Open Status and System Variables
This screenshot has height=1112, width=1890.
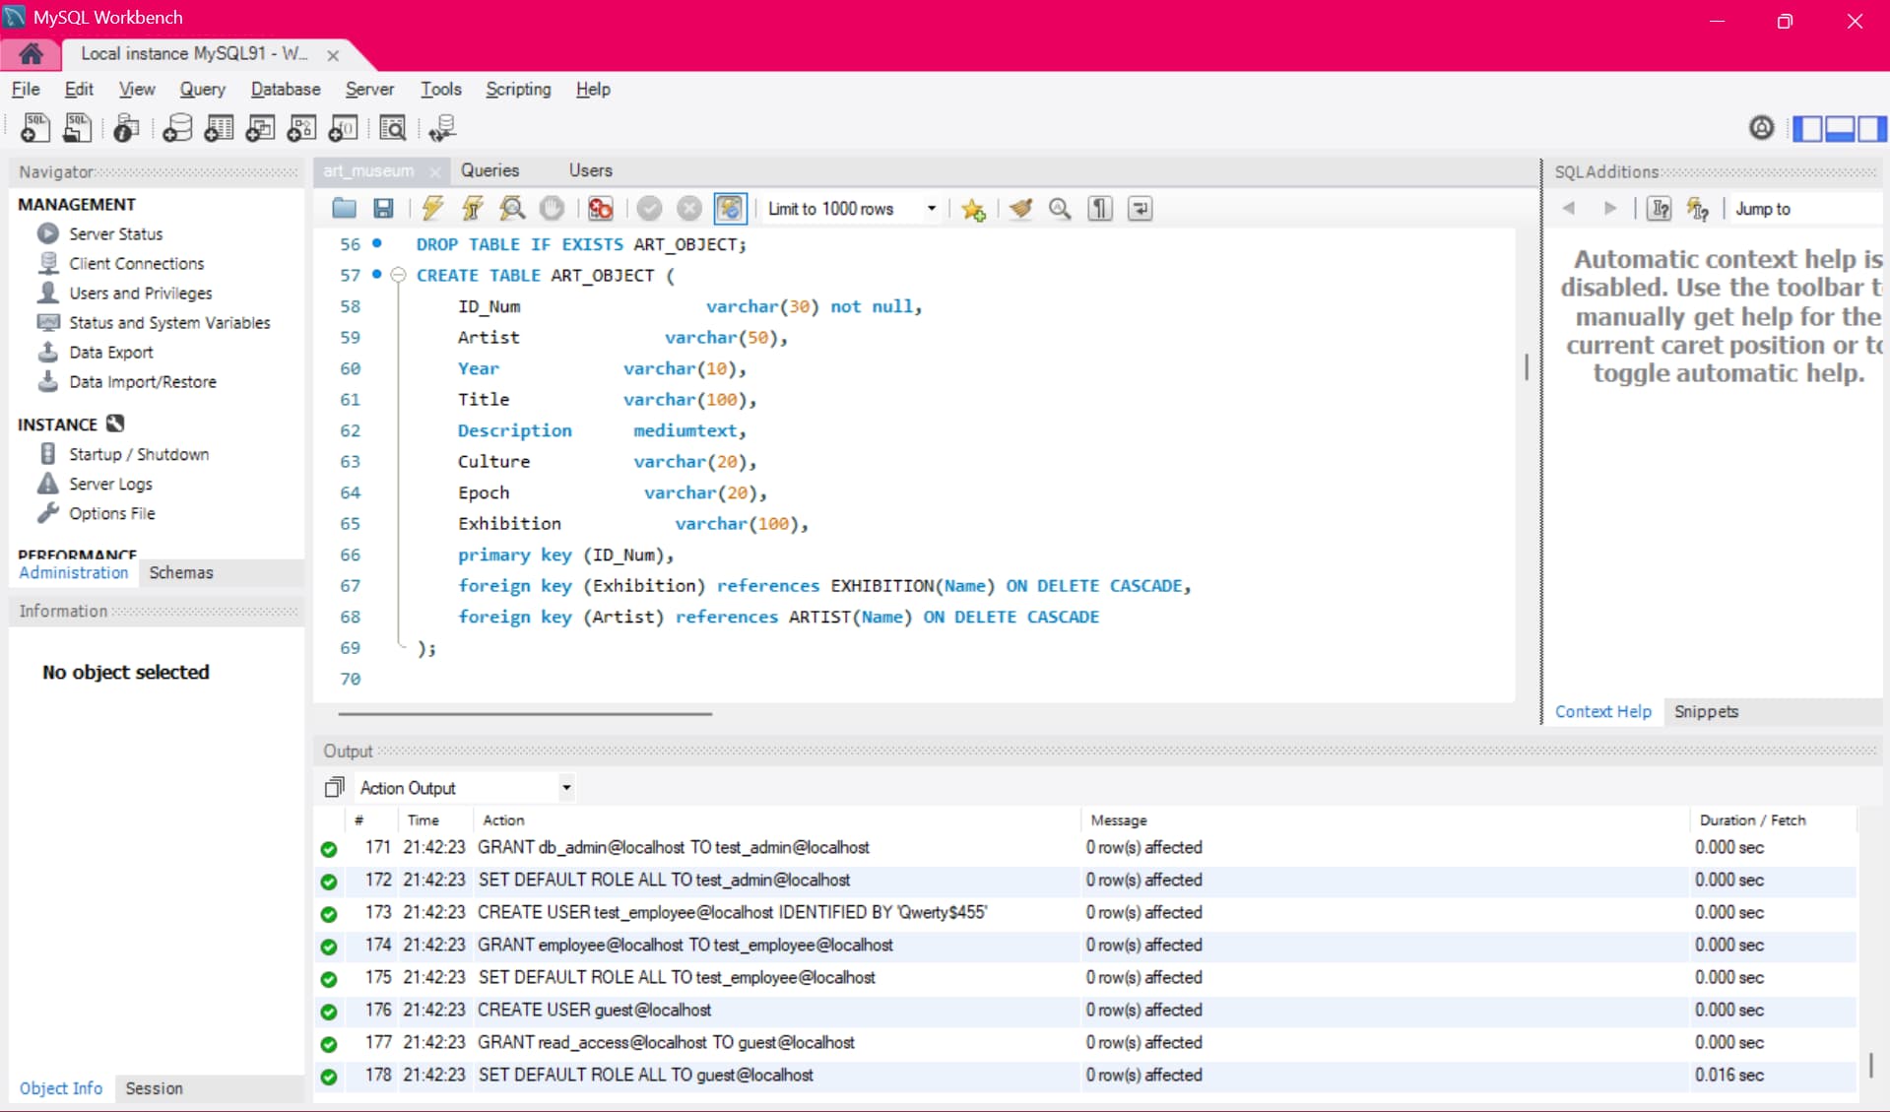tap(168, 322)
